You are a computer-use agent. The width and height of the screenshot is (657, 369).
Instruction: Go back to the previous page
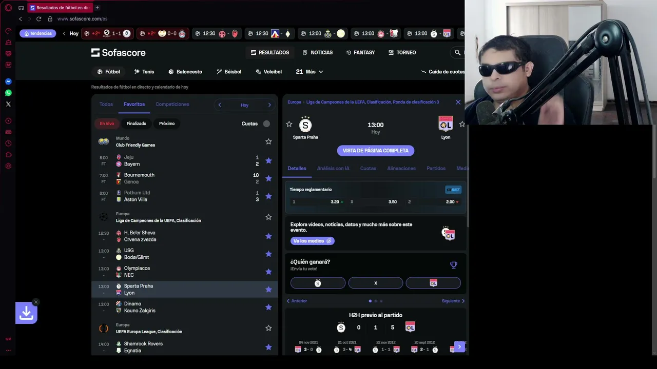tap(21, 19)
